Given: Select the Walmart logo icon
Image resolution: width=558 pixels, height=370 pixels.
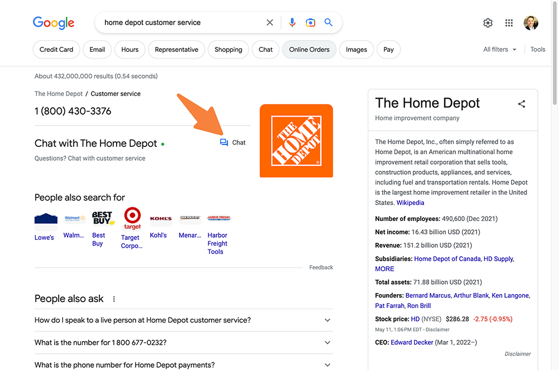Looking at the screenshot, I should [75, 218].
